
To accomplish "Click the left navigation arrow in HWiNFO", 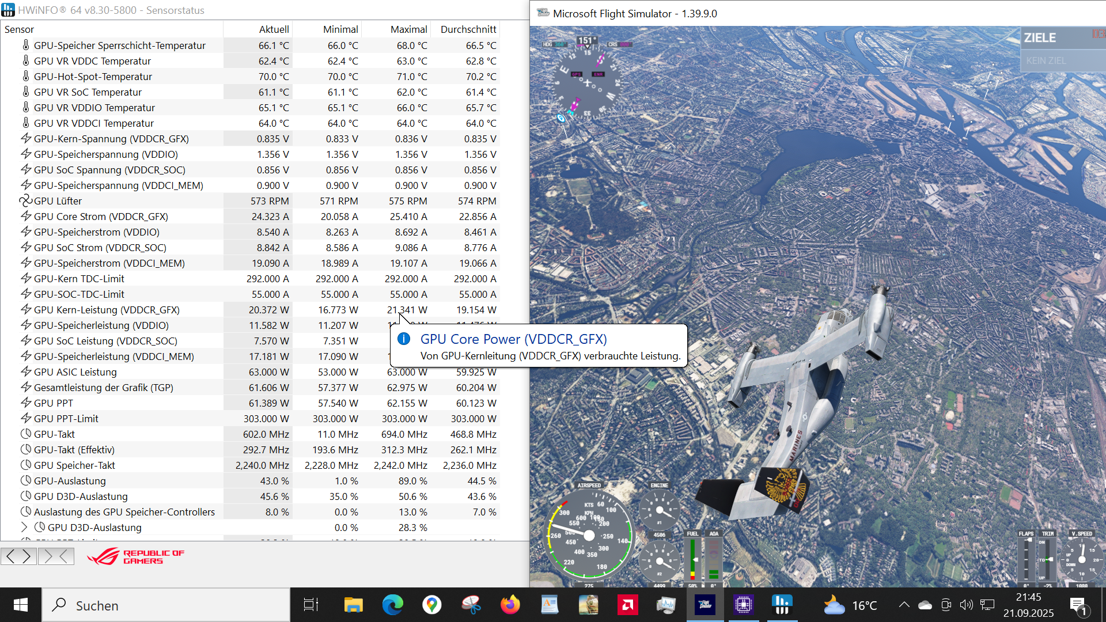I will coord(10,556).
